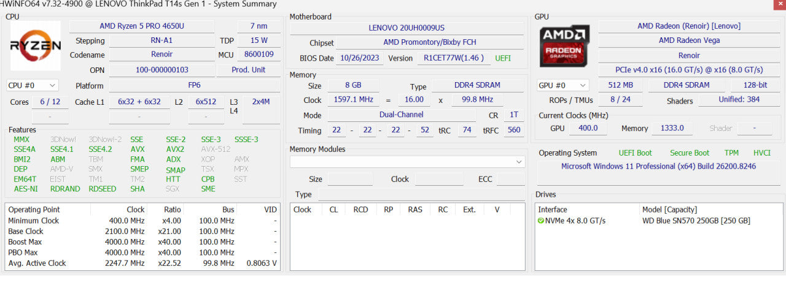This screenshot has height=299, width=786.
Task: Close the System Summary window
Action: 779,4
